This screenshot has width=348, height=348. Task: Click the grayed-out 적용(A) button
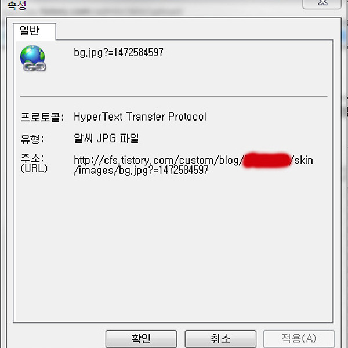(299, 339)
